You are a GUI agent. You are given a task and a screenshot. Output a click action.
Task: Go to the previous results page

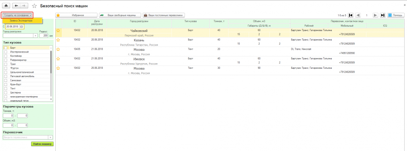click(x=358, y=15)
